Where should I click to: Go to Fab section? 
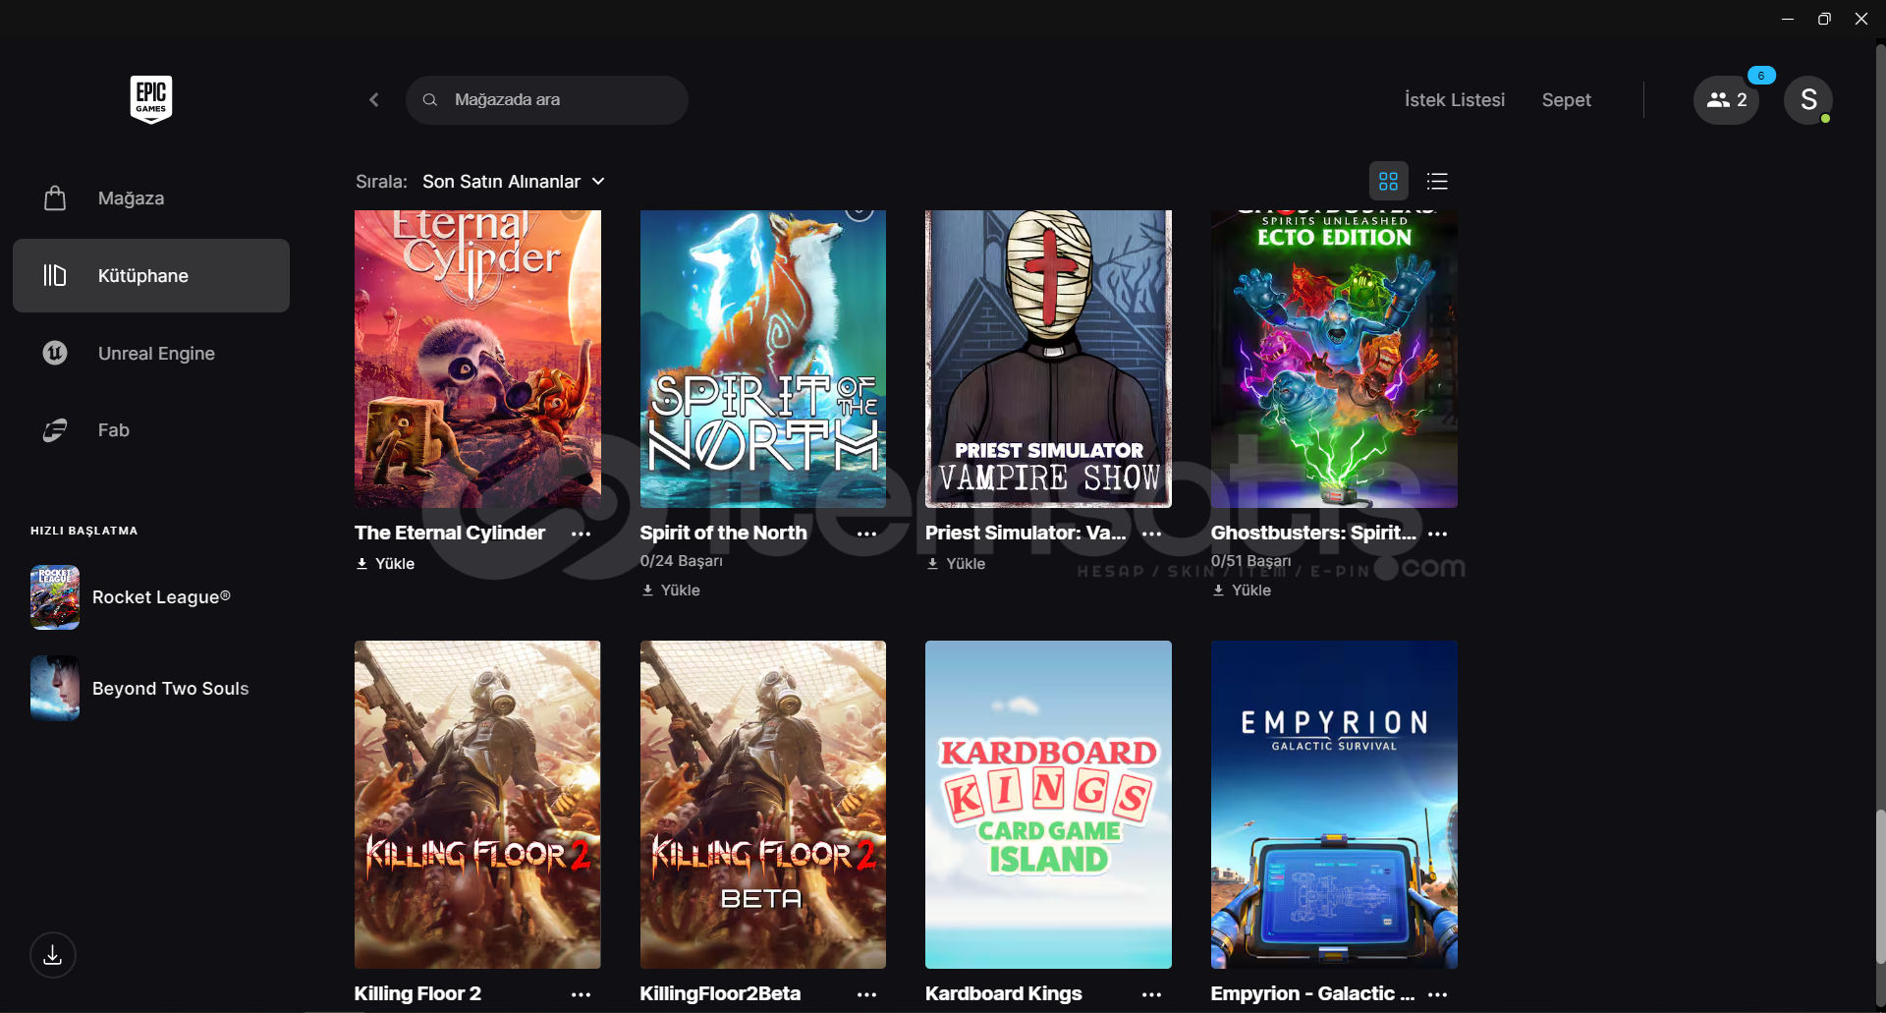[151, 430]
